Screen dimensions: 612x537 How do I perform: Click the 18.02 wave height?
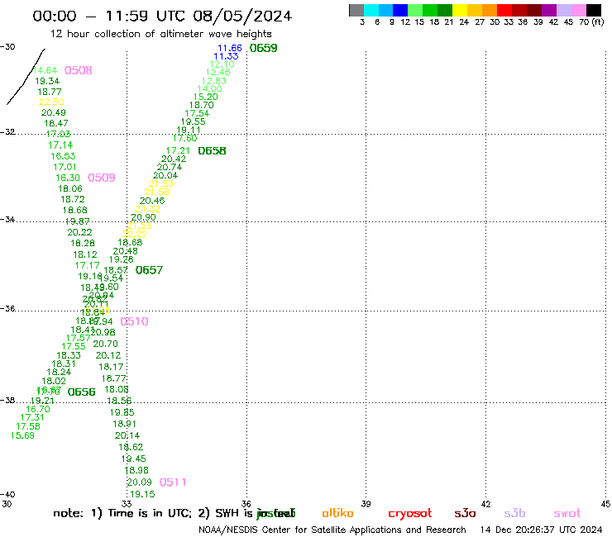pos(54,382)
